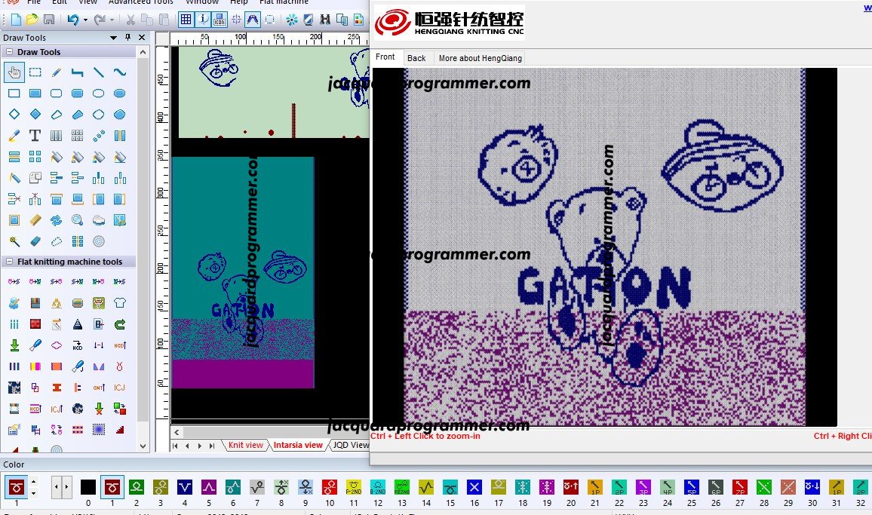Screen dimensions: 872x515
Task: Select black color swatch number 0
Action: tap(88, 487)
